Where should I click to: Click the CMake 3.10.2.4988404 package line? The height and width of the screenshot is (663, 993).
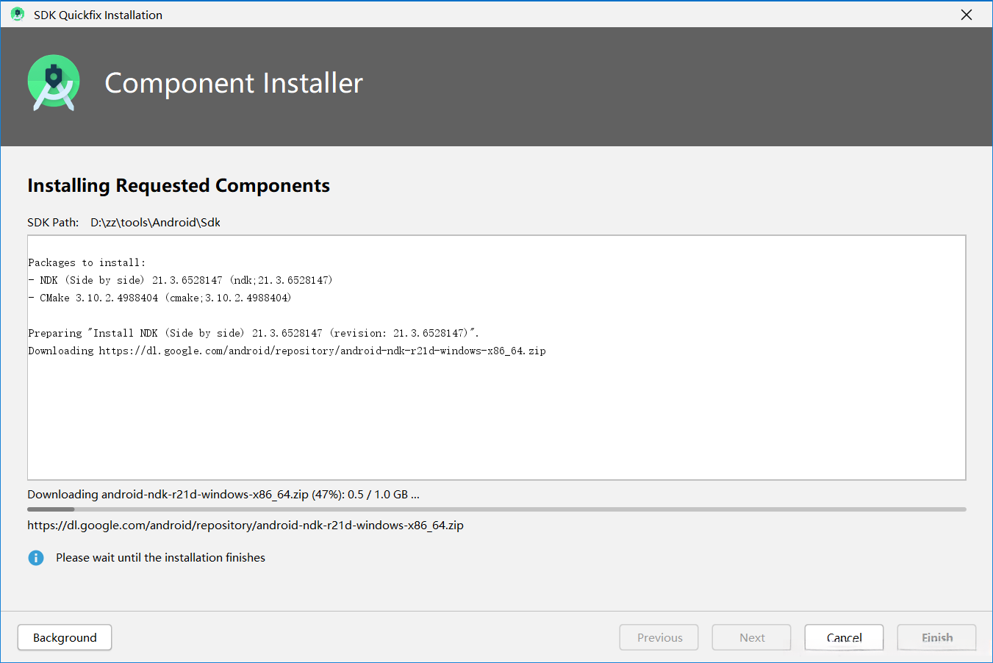[160, 298]
